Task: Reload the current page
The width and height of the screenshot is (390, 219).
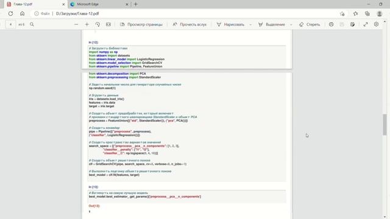Action: (x=10, y=13)
